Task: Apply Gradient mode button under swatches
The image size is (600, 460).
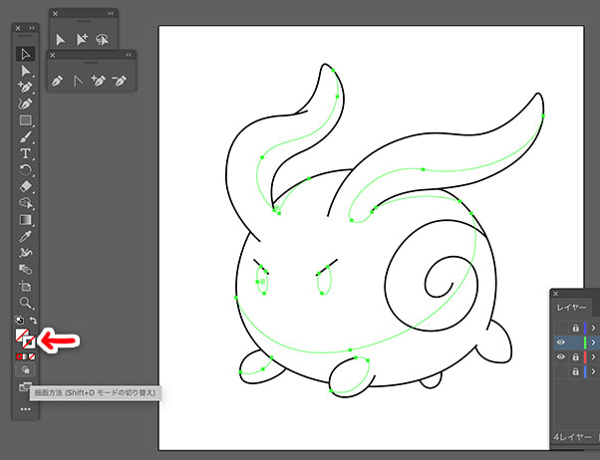Action: click(x=26, y=356)
